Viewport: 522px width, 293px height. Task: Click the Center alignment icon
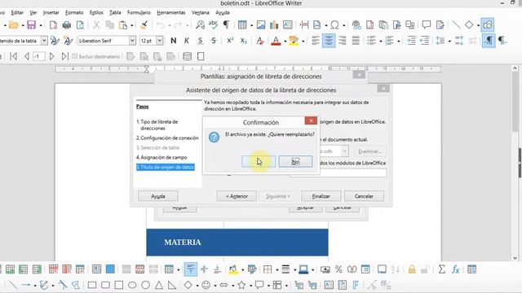pyautogui.click(x=329, y=41)
